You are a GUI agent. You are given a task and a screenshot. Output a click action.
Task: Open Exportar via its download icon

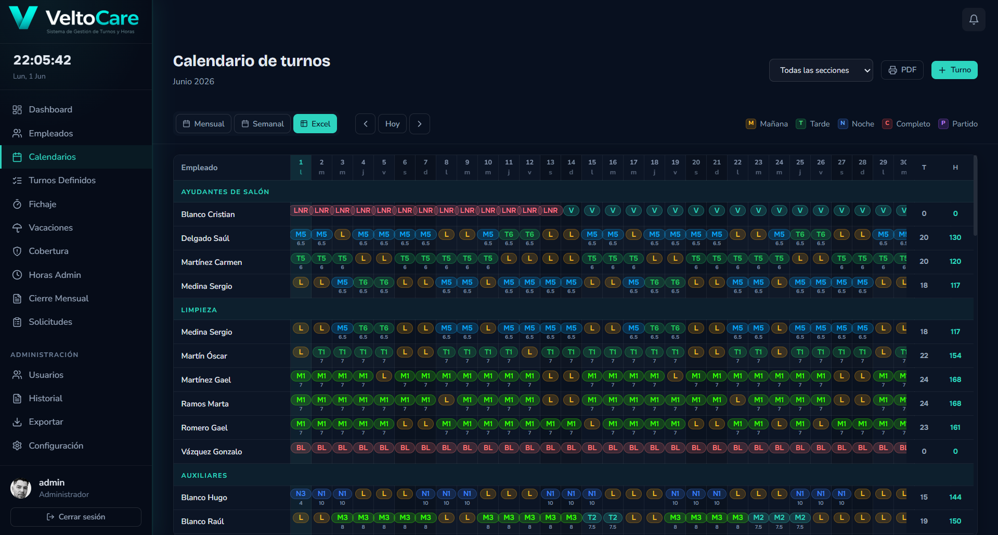[x=17, y=422]
